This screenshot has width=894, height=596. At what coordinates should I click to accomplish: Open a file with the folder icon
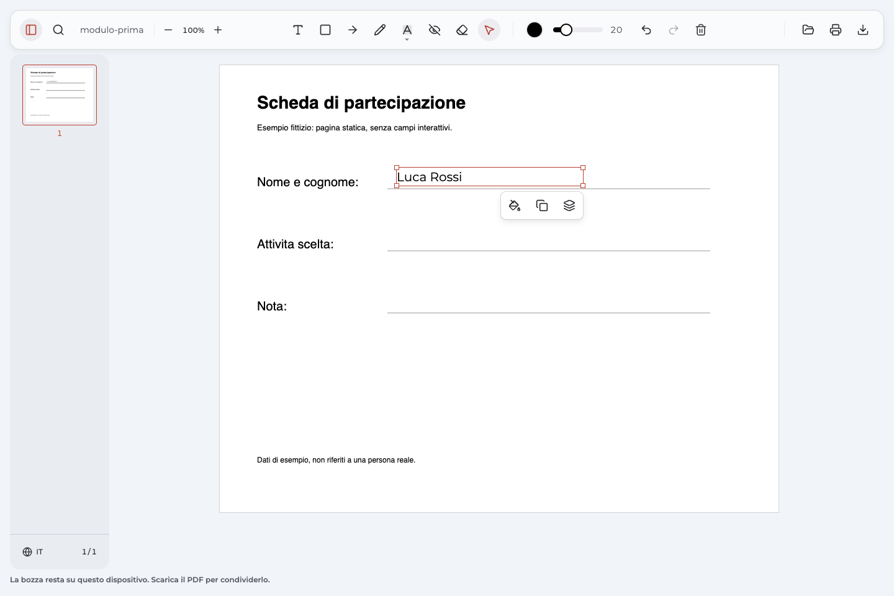click(x=808, y=30)
